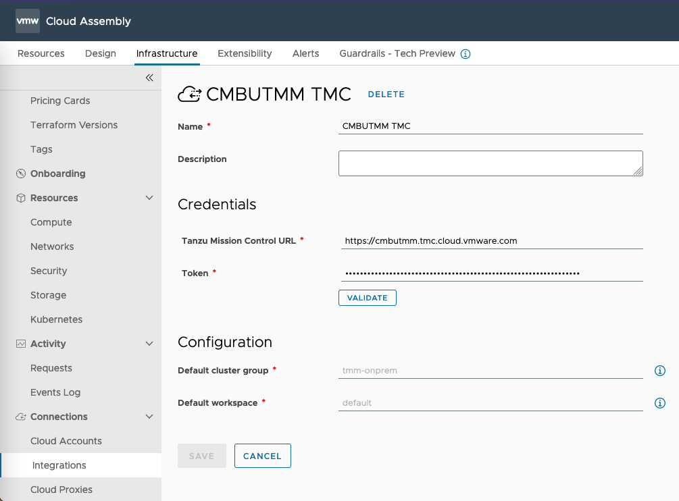The width and height of the screenshot is (679, 501).
Task: Open Terraform Versions in sidebar
Action: [74, 125]
